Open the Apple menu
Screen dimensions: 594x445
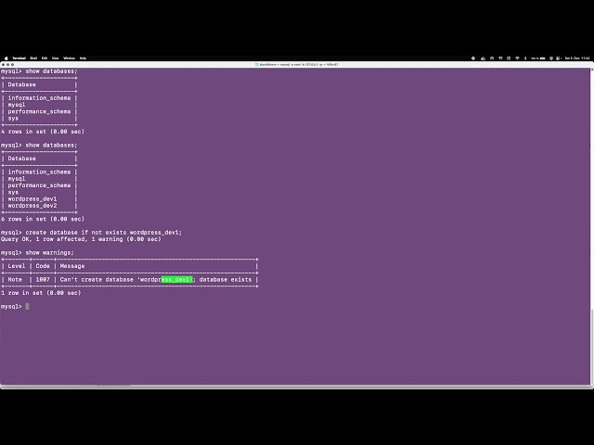(x=6, y=58)
